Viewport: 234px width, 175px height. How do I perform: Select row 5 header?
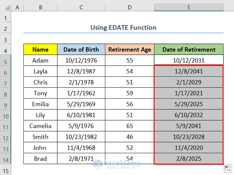tap(6, 61)
